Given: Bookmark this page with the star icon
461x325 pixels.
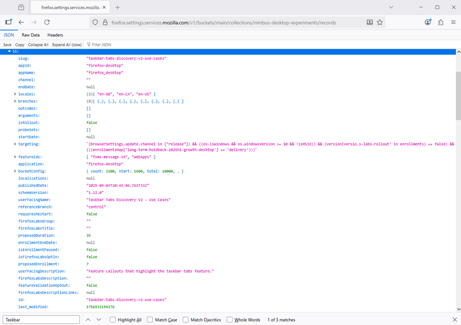Looking at the screenshot, I should coord(380,23).
